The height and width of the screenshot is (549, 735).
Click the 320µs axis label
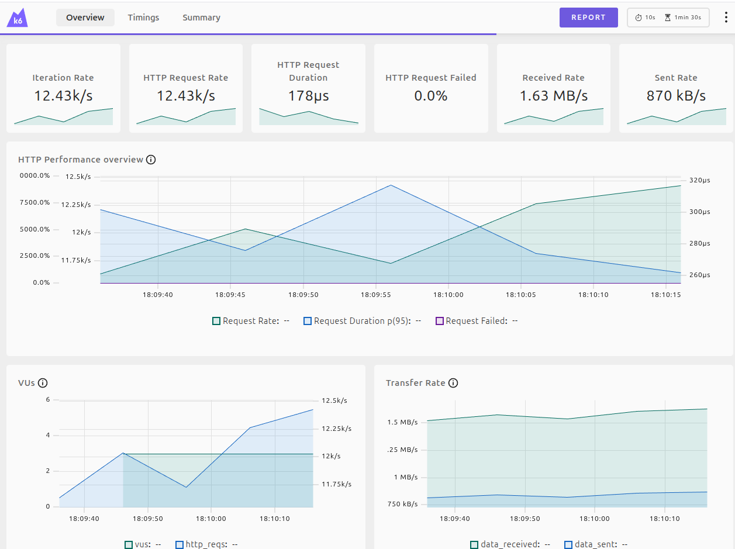[699, 181]
